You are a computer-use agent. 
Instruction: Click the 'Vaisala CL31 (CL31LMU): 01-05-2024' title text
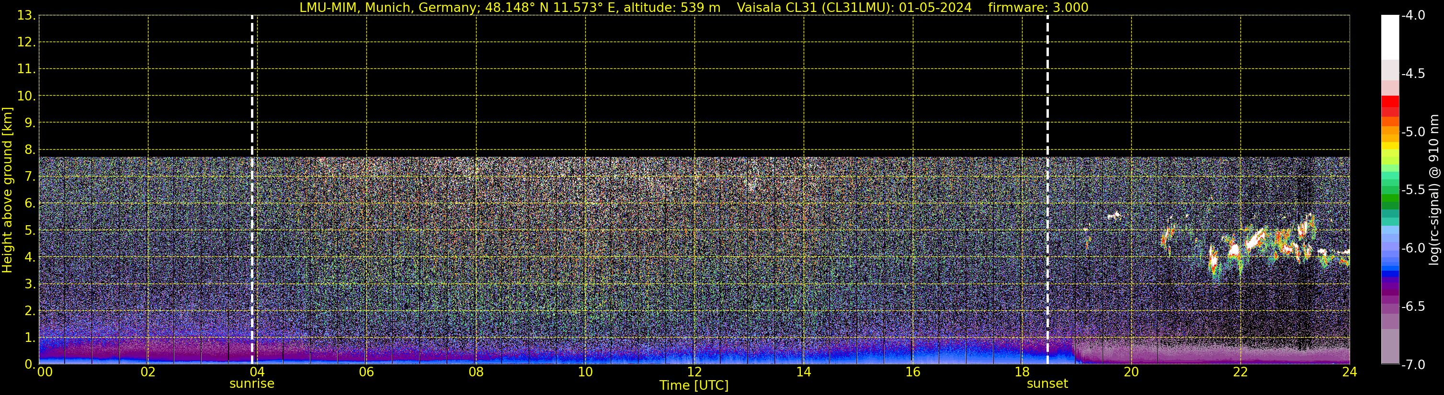pyautogui.click(x=854, y=8)
